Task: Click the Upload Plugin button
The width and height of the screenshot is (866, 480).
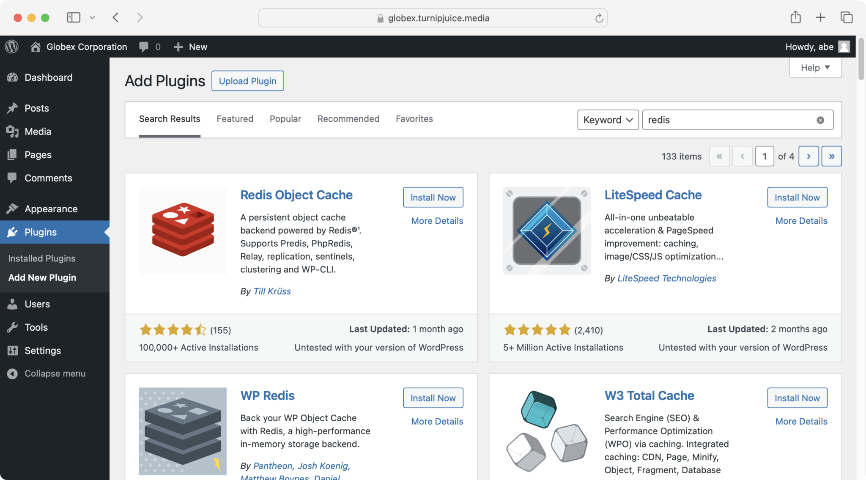Action: pyautogui.click(x=247, y=81)
